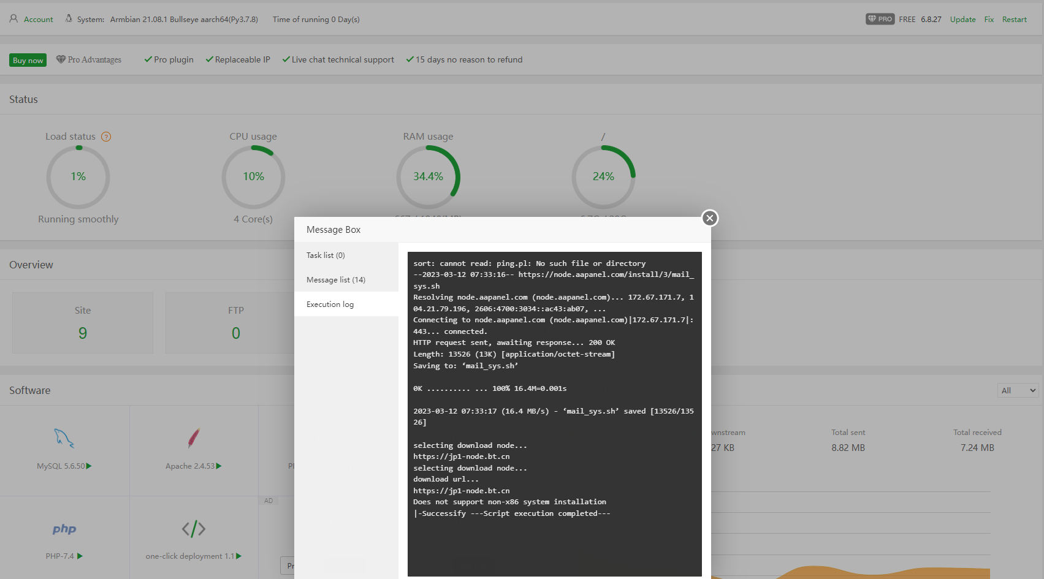Click the one-click deployment code icon
1044x579 pixels.
point(193,529)
